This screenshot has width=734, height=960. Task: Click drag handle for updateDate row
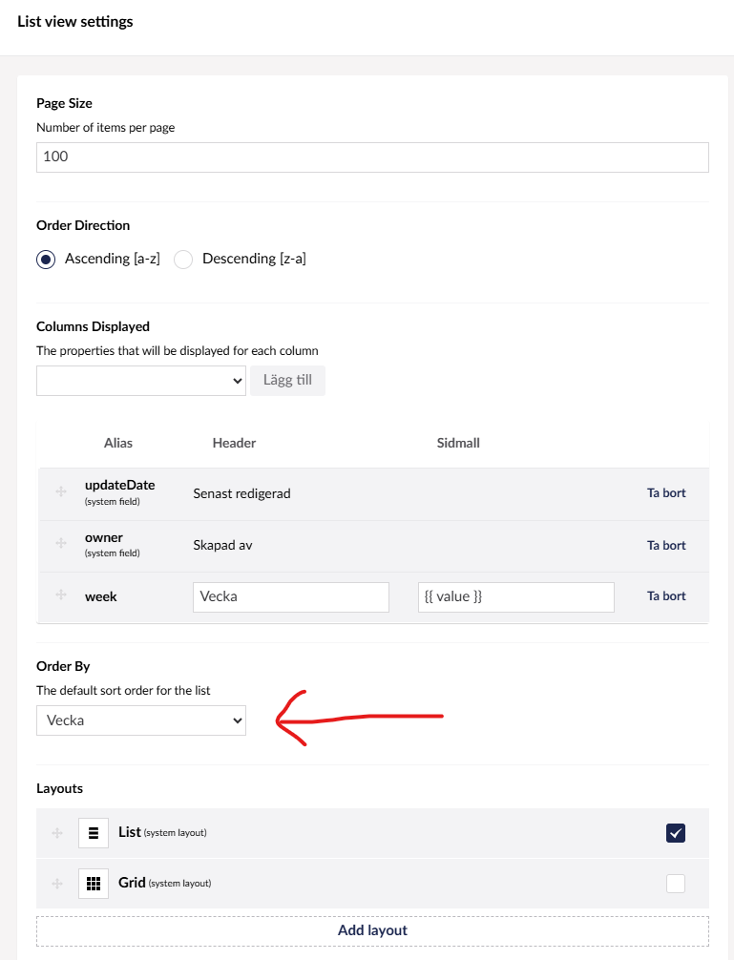[x=61, y=491]
